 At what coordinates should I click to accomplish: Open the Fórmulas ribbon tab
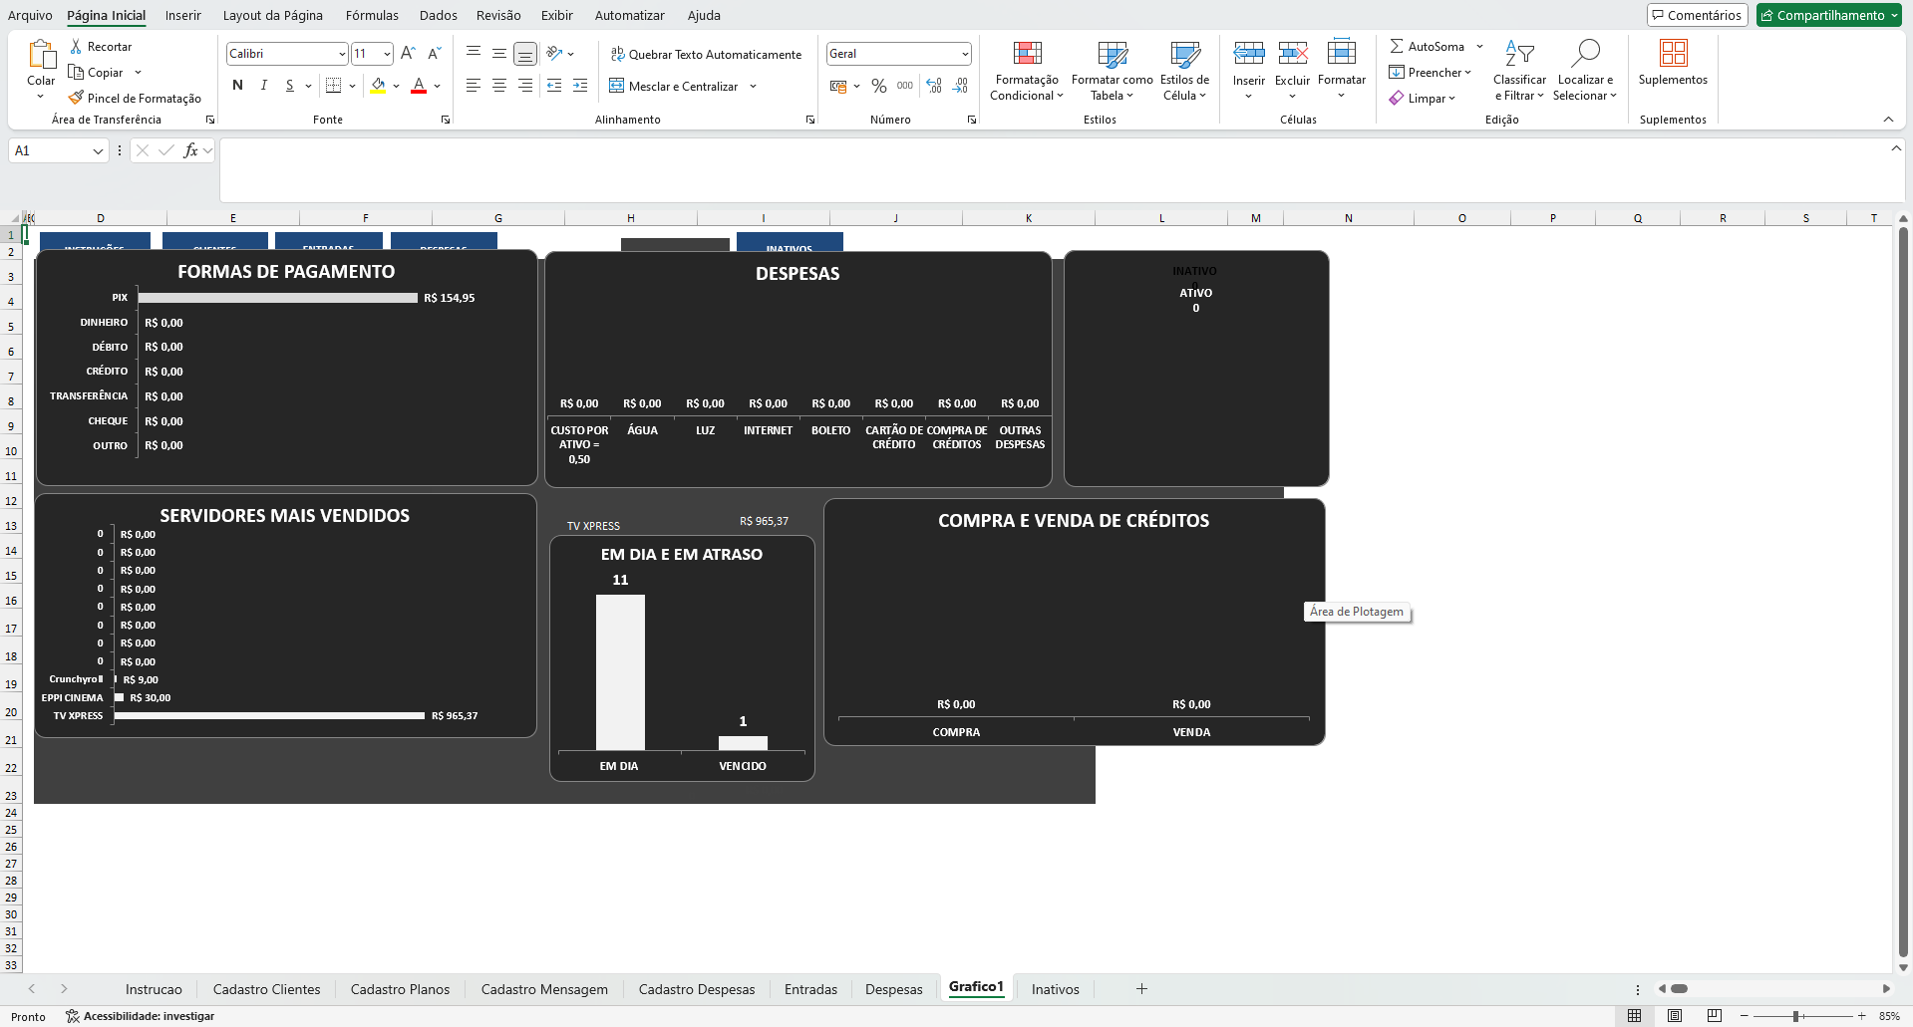[372, 15]
